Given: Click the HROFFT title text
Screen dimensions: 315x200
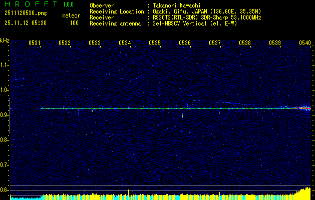Looking at the screenshot, I should (x=31, y=4).
